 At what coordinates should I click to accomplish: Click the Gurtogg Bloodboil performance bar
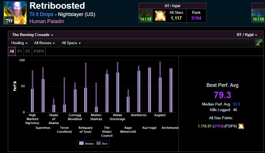point(75,97)
